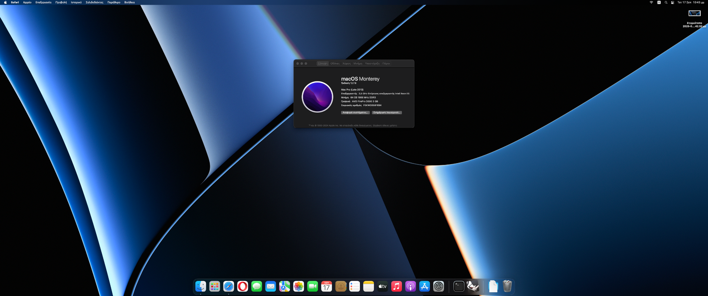Click the macOS Monterey logo image
708x296 pixels.
pos(317,97)
